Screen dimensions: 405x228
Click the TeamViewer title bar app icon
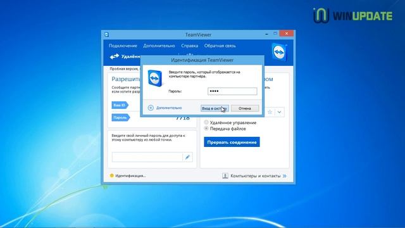click(x=107, y=34)
